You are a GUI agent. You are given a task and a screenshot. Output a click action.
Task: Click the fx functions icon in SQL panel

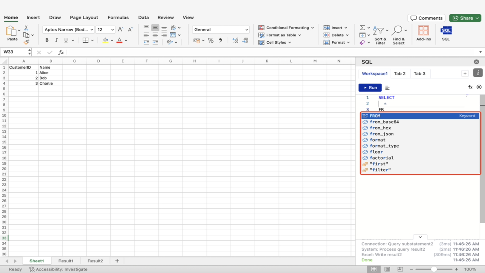coord(470,87)
